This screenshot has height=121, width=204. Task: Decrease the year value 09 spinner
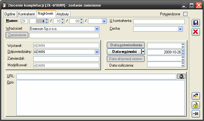click(81, 23)
